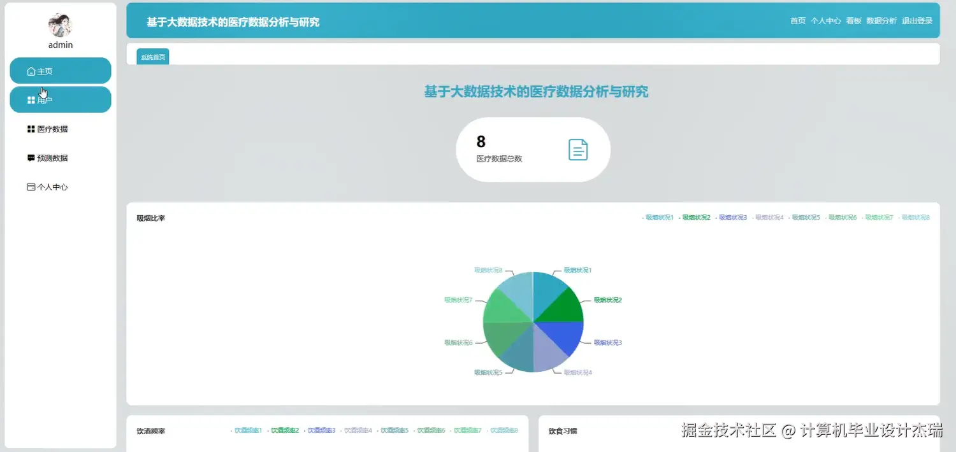Open 数据分析 in the top navigation
The image size is (956, 452).
(881, 21)
